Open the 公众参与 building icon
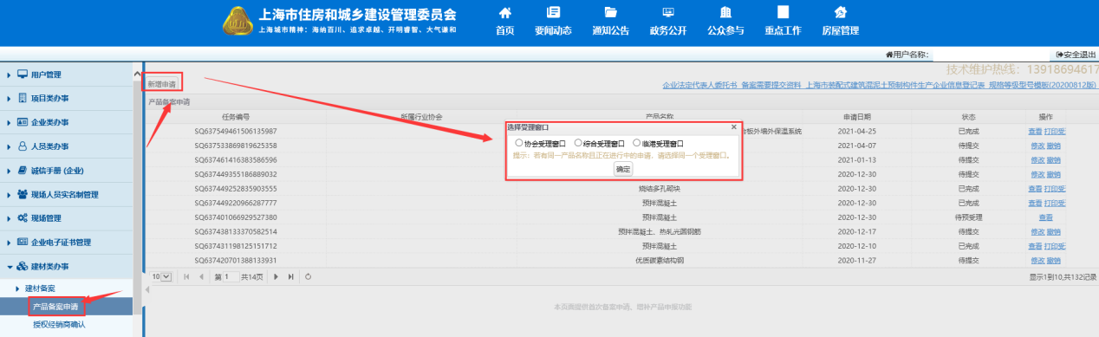This screenshot has height=337, width=1099. (725, 12)
